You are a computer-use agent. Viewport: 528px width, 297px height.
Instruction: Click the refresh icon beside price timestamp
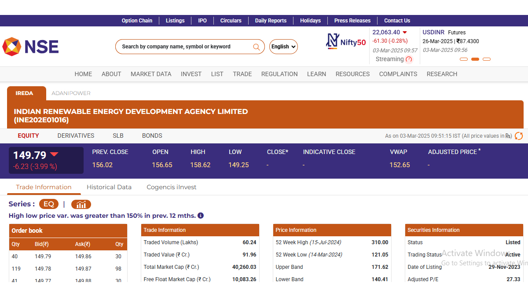pyautogui.click(x=519, y=136)
